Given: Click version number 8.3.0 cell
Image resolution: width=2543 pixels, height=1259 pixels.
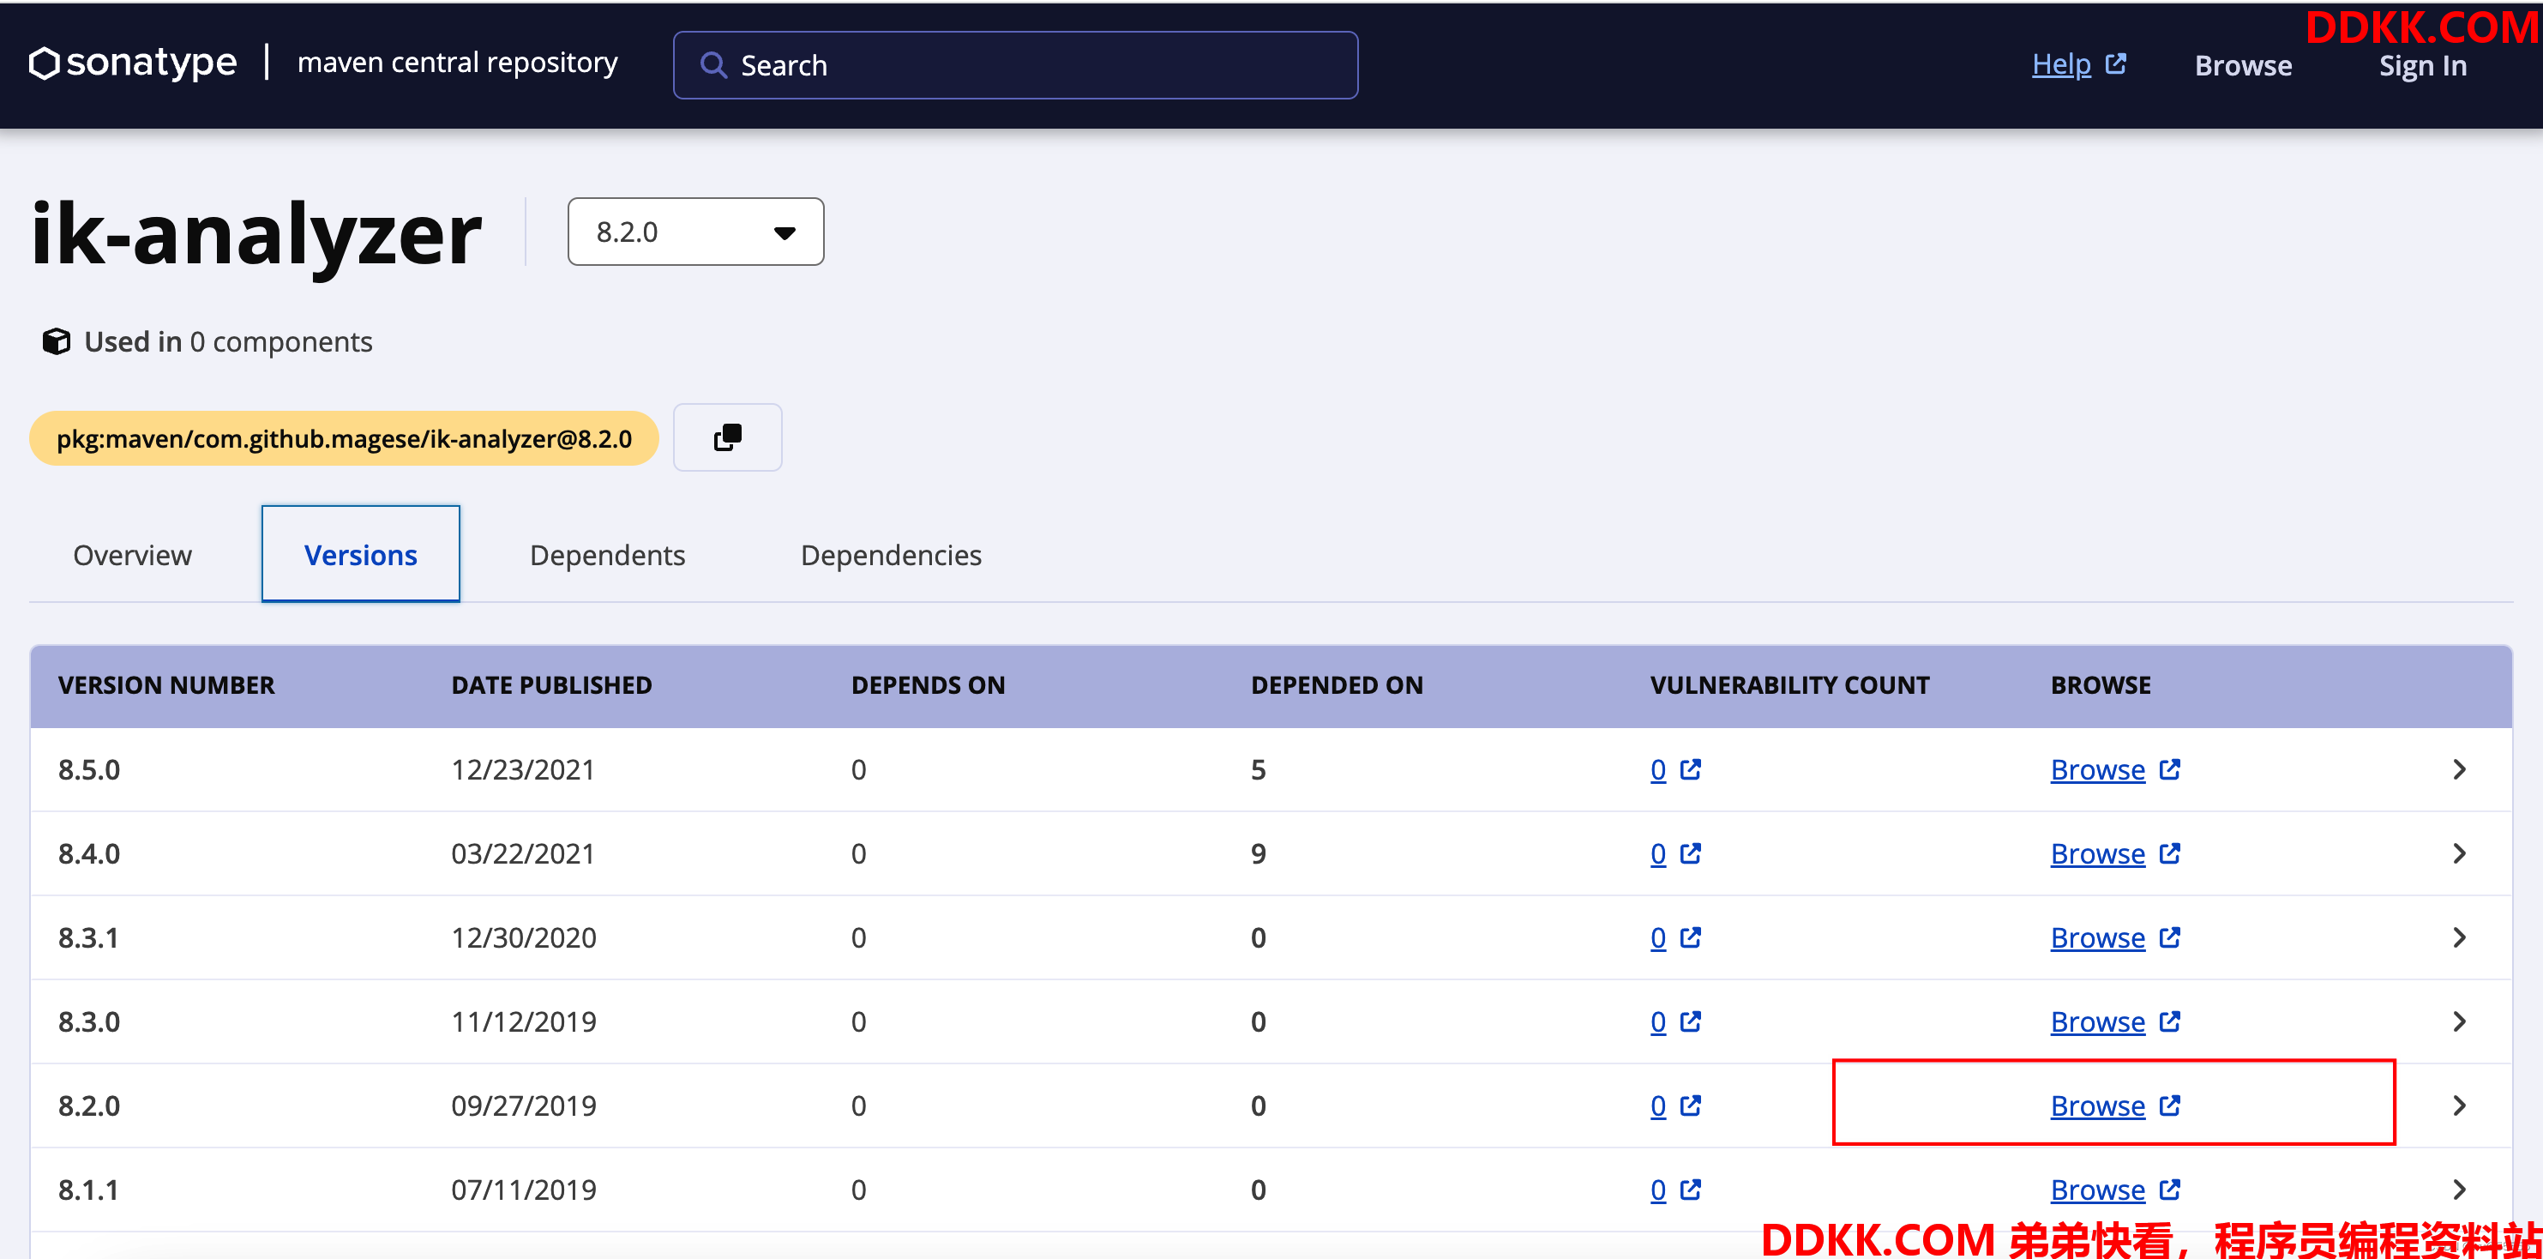Looking at the screenshot, I should (89, 1021).
